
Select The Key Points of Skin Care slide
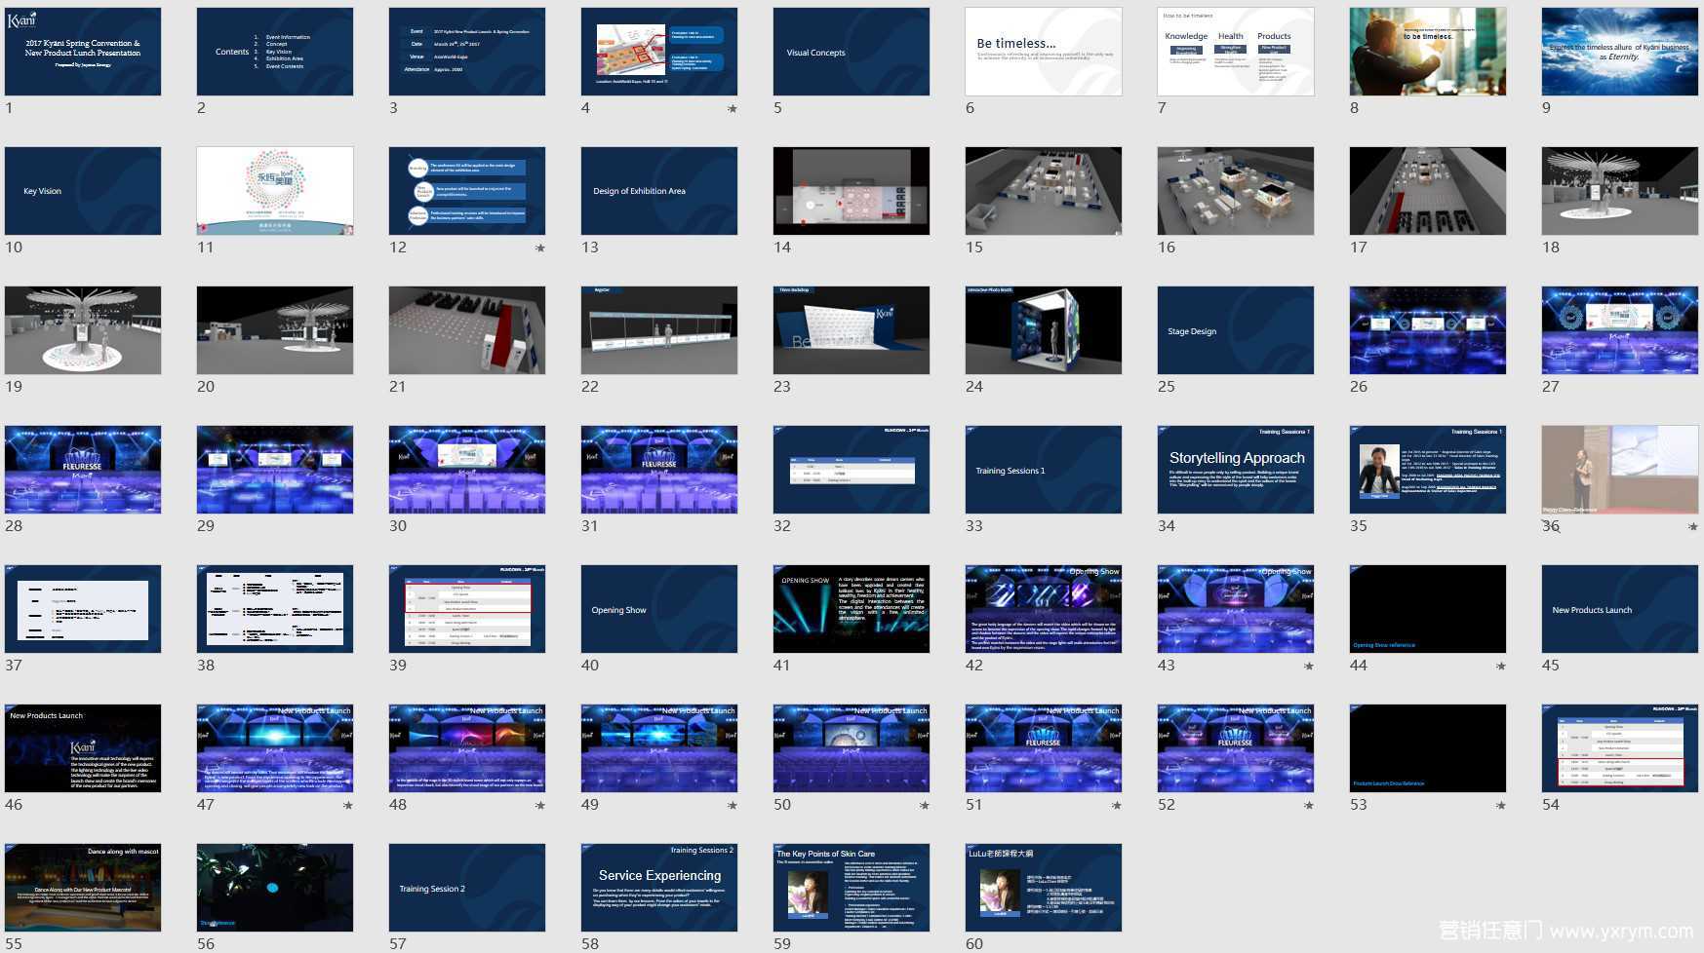pos(852,888)
